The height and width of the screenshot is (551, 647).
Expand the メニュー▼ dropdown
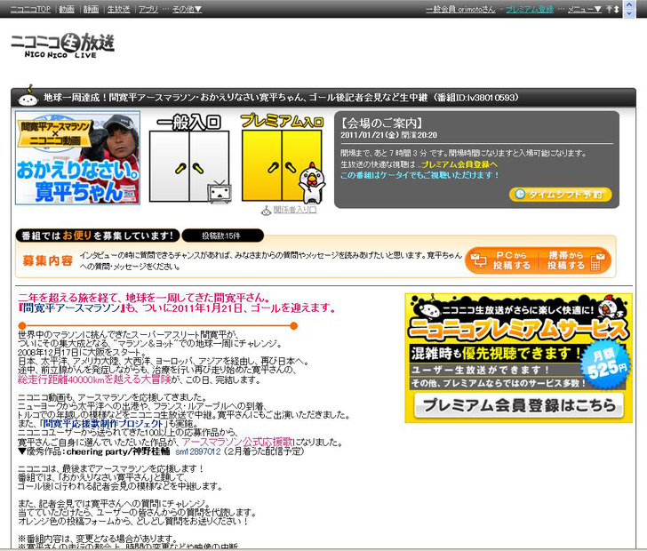tap(584, 9)
